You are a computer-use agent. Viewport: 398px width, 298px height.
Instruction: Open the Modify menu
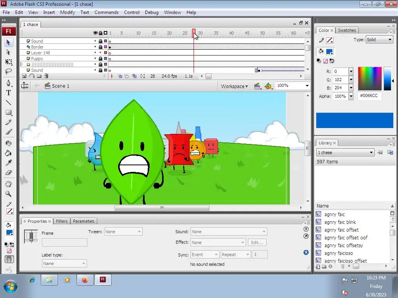[x=68, y=12]
